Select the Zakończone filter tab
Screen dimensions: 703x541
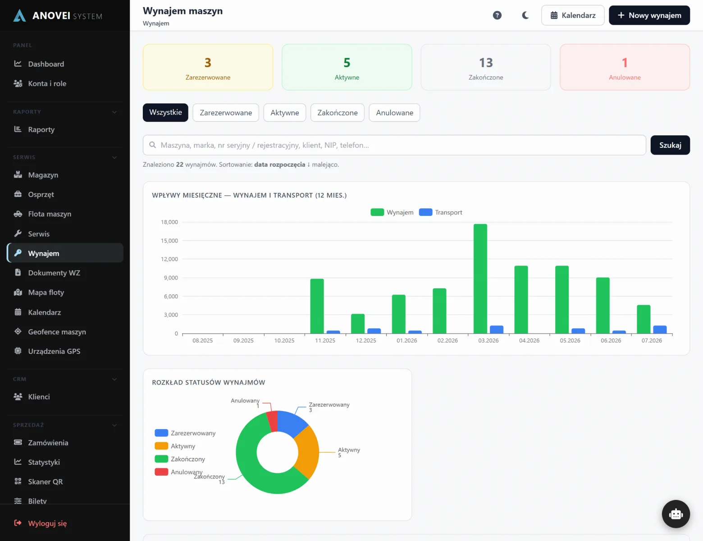pyautogui.click(x=338, y=113)
